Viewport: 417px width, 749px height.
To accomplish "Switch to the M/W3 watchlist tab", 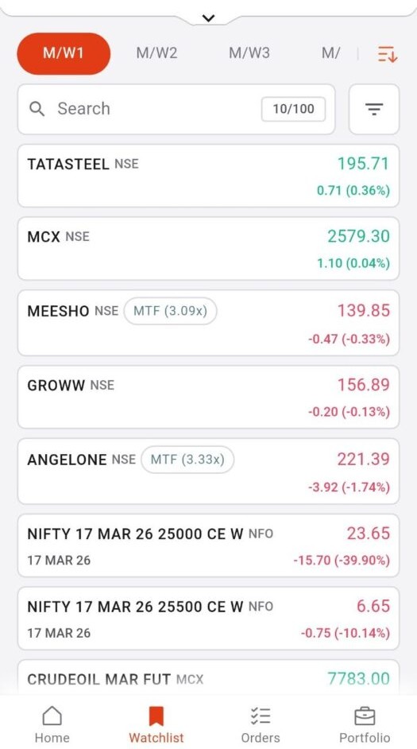I will pyautogui.click(x=249, y=53).
